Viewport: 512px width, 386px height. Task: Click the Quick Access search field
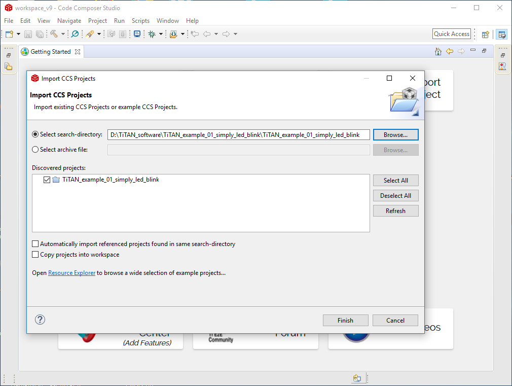(x=452, y=34)
